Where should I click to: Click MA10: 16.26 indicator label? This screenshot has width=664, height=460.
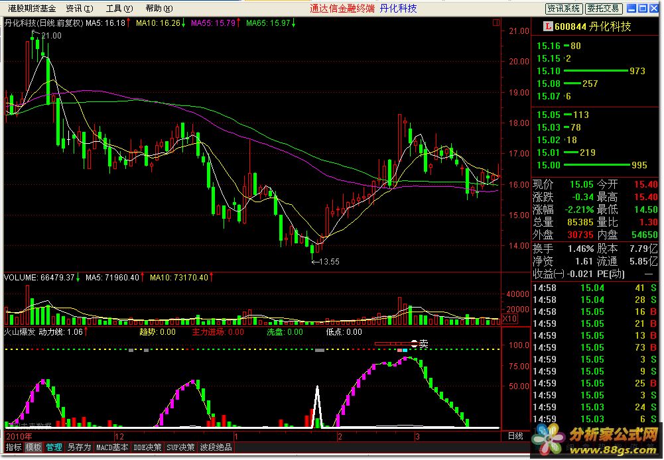(x=158, y=23)
